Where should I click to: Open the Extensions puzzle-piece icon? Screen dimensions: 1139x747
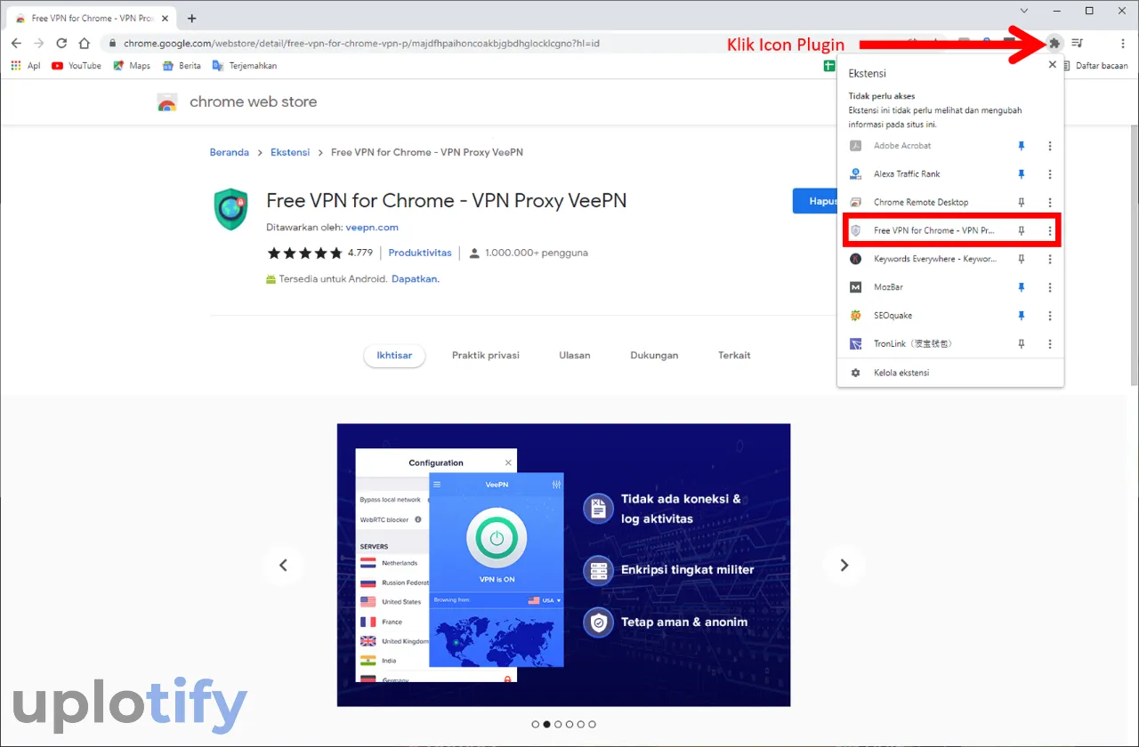(x=1054, y=43)
